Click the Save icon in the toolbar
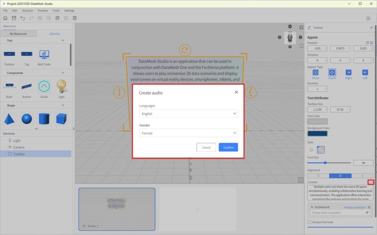Image resolution: width=377 pixels, height=235 pixels. coord(14,18)
